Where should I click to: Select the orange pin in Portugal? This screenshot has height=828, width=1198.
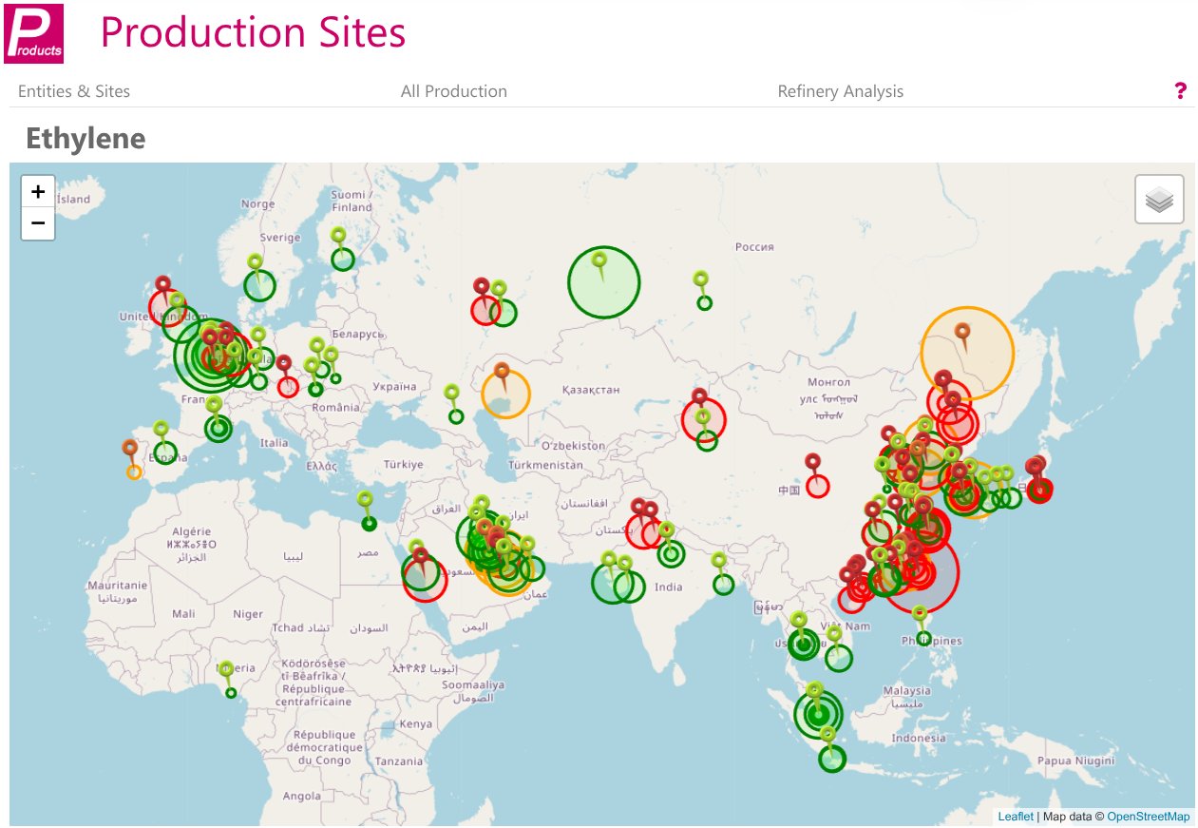[130, 449]
